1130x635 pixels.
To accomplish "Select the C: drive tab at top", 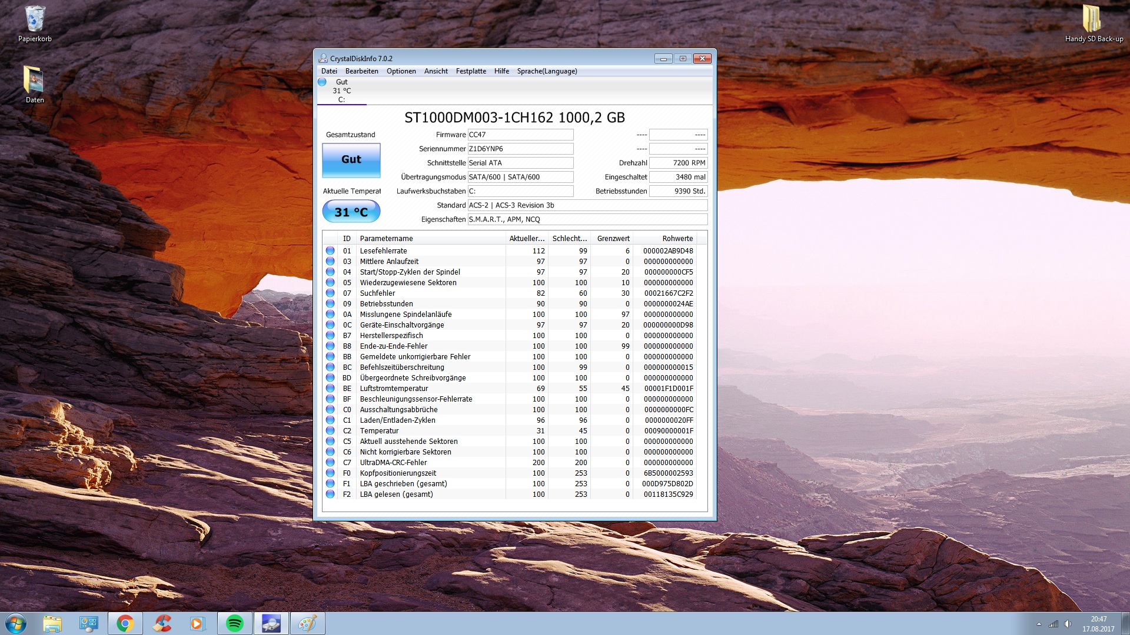I will click(341, 91).
